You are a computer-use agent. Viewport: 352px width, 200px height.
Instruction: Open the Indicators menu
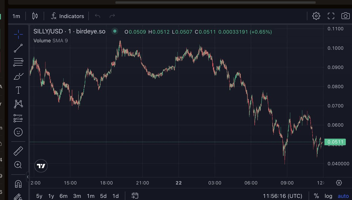click(67, 16)
